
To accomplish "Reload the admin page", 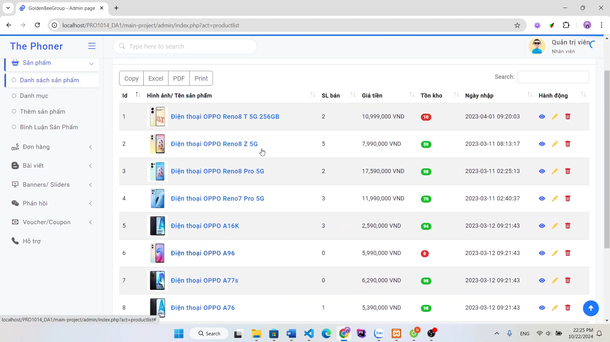I will [38, 25].
